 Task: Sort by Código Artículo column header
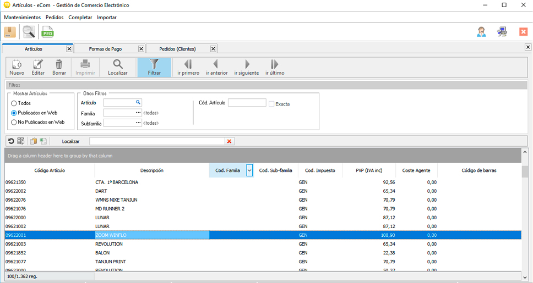(50, 171)
